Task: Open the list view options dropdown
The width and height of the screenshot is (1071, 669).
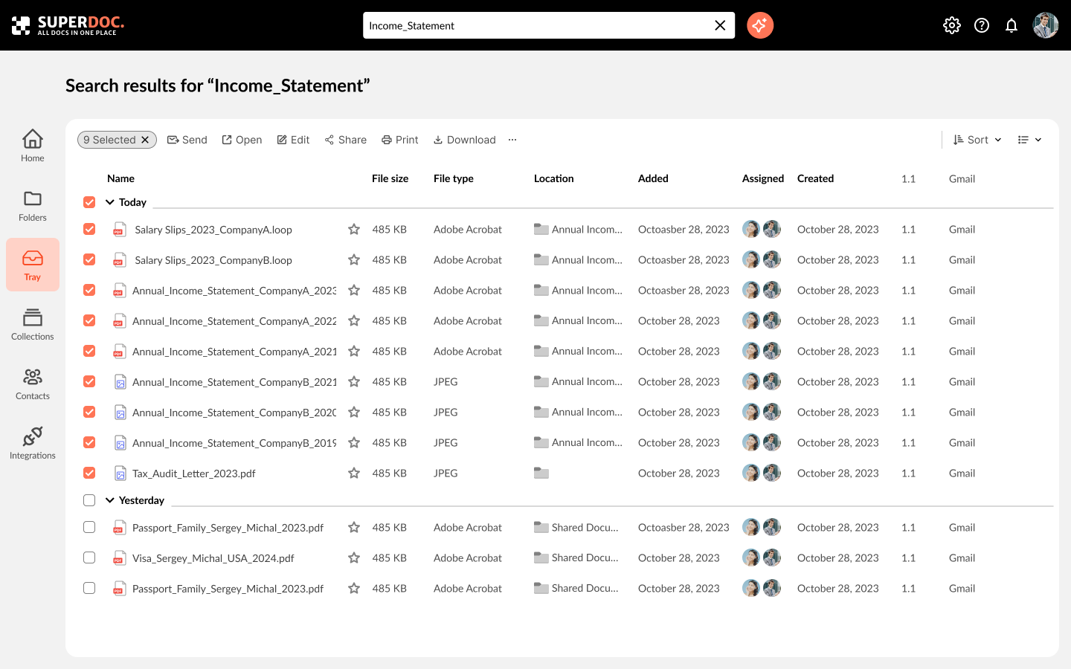Action: [x=1029, y=140]
